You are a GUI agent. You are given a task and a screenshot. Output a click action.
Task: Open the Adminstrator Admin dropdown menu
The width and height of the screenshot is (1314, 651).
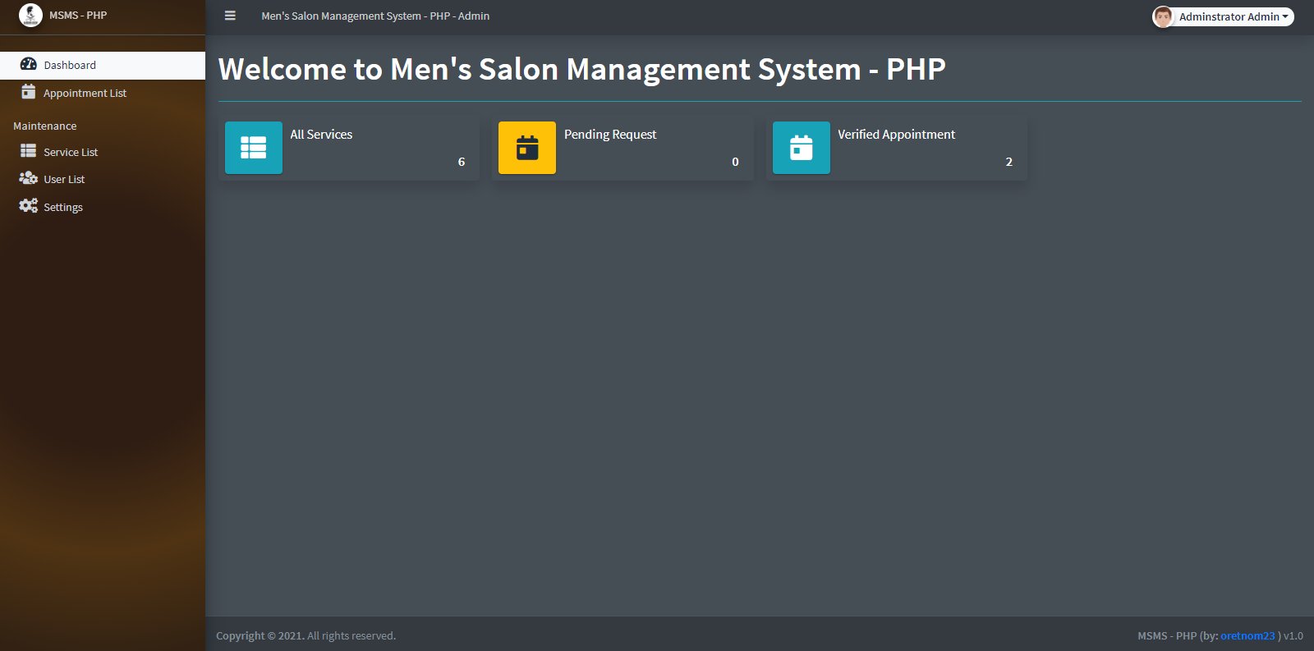1224,16
